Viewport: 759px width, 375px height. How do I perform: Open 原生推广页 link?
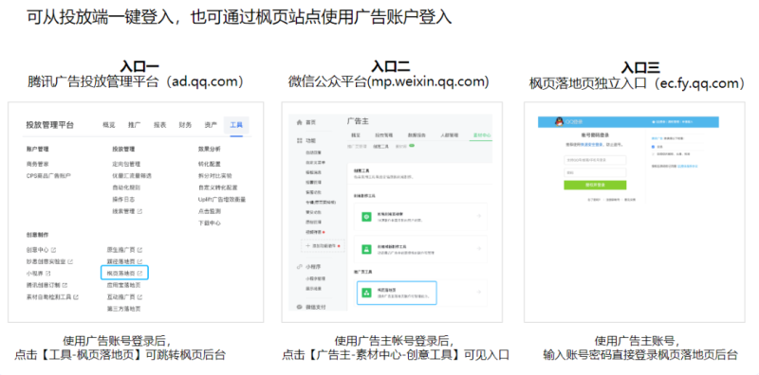coord(121,250)
